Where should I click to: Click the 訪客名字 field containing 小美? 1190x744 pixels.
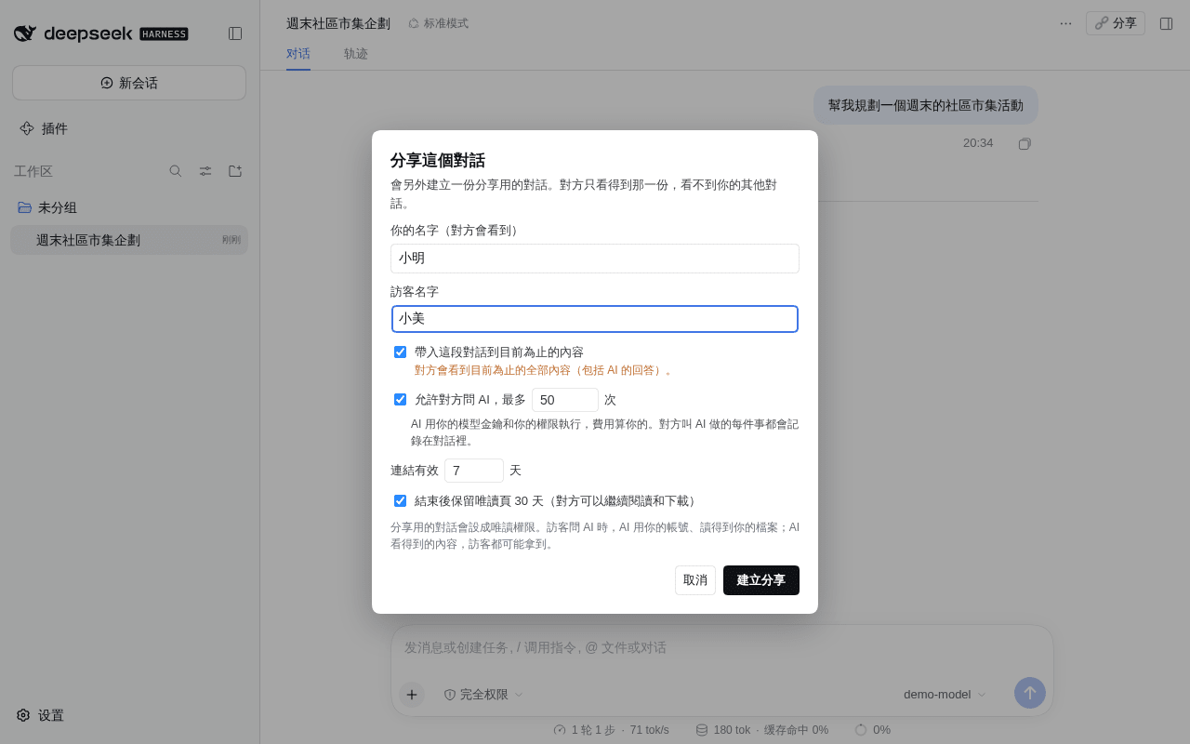595,319
